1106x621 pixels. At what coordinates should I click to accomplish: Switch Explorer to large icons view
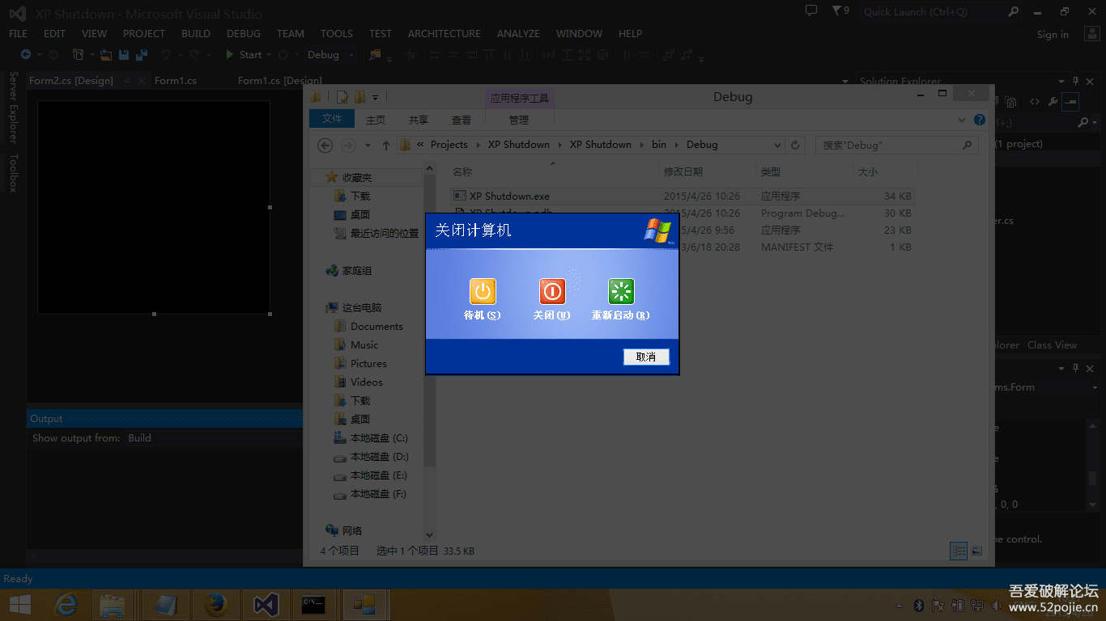click(976, 551)
